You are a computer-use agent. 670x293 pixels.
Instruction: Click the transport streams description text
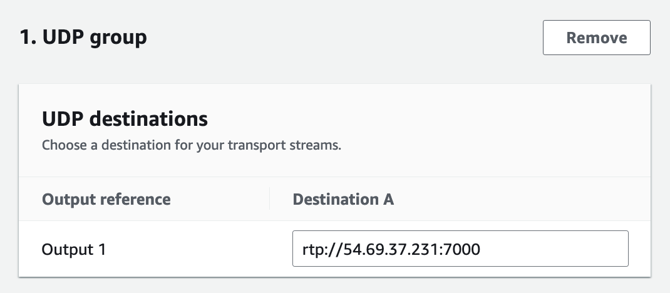point(191,146)
